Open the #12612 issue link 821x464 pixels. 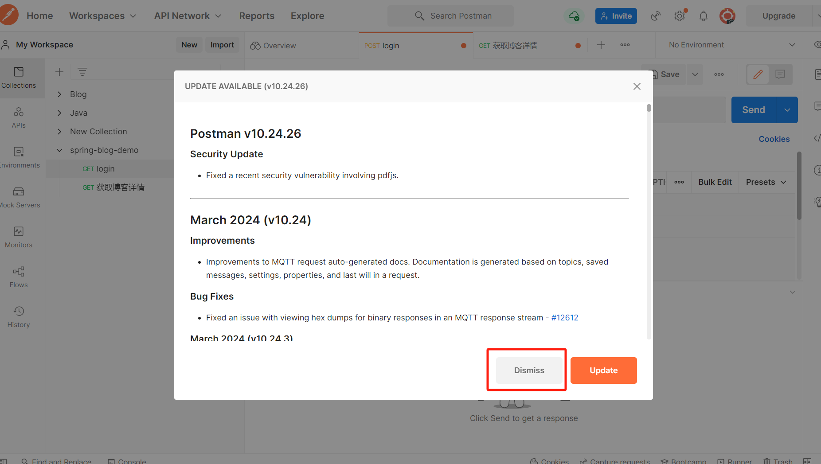click(564, 317)
